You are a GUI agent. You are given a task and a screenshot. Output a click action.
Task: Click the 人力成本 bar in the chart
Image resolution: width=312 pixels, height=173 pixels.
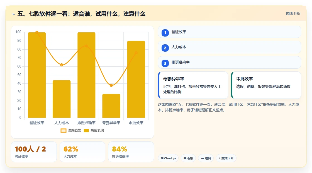coord(62,99)
